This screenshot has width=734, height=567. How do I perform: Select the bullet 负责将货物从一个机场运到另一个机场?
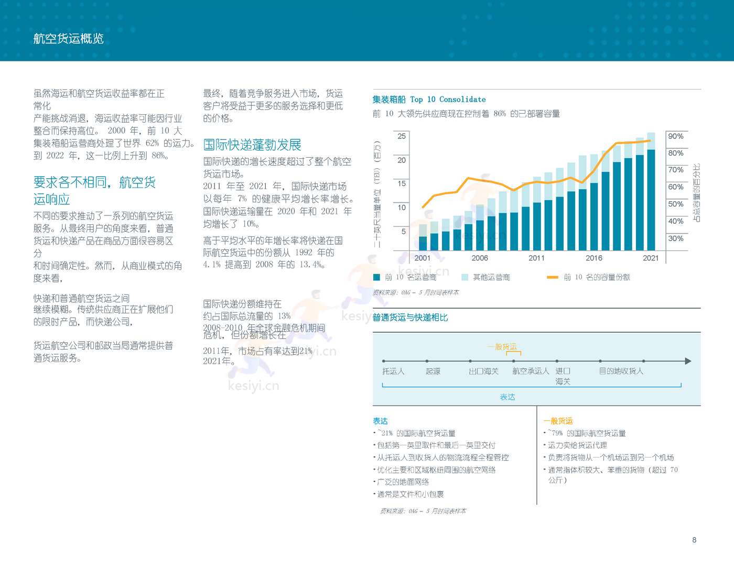tap(609, 457)
